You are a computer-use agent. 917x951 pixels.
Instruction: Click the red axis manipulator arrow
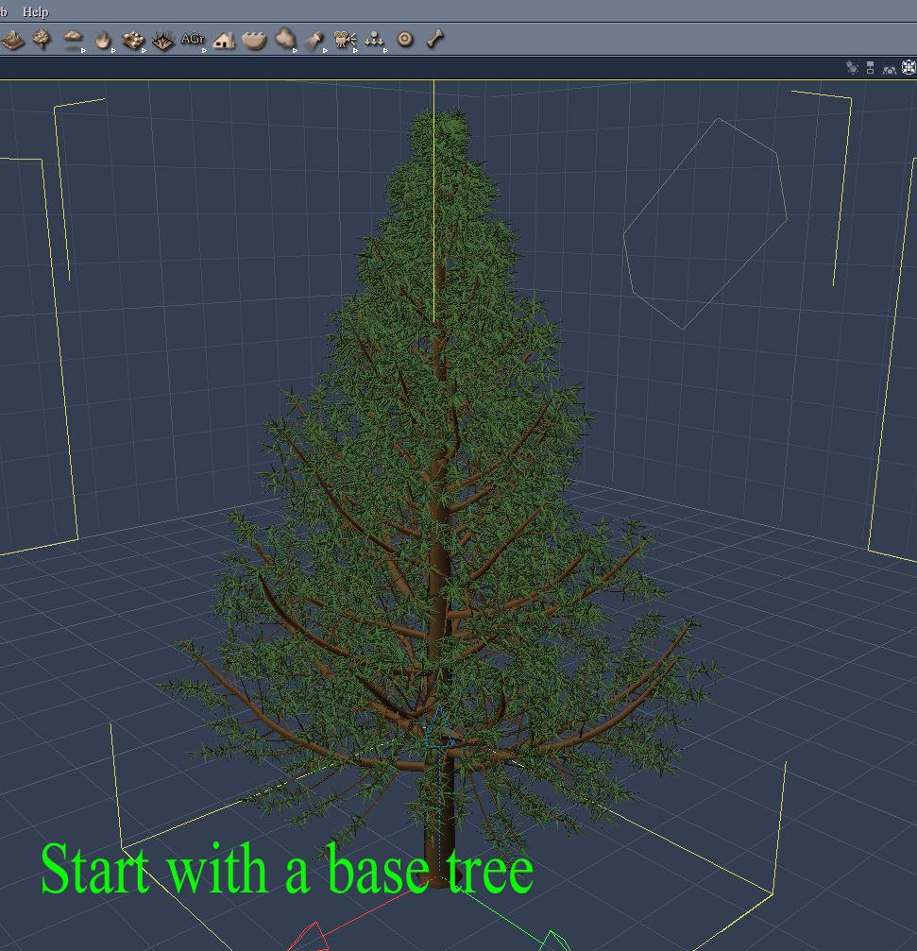(311, 938)
